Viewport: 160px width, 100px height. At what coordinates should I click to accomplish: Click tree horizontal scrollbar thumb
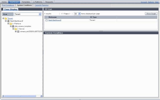(20, 96)
